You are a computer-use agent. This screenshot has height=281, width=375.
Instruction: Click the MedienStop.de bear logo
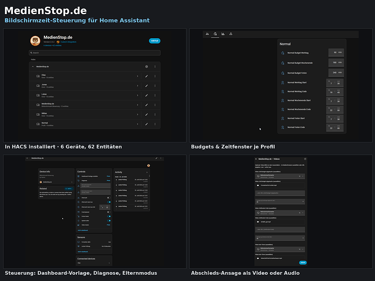tap(35, 40)
